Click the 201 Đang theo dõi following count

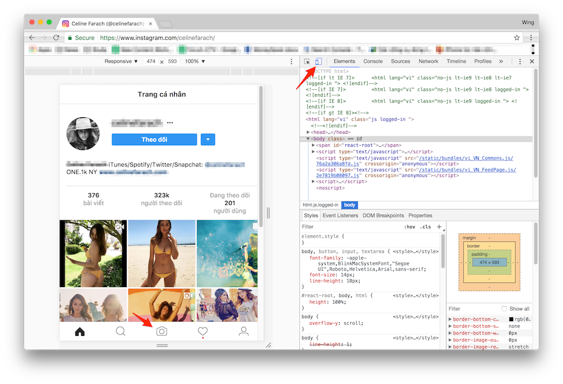(230, 203)
